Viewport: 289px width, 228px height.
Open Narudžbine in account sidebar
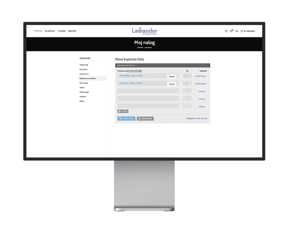[x=84, y=69]
